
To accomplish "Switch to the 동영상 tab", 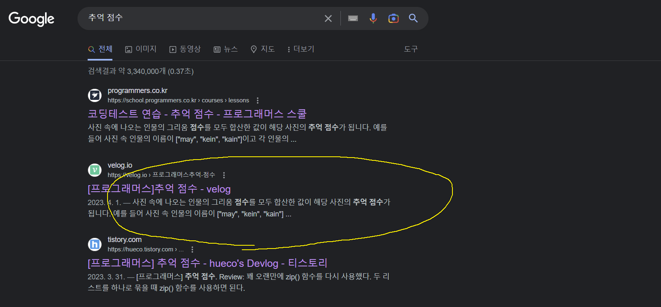I will [x=185, y=49].
